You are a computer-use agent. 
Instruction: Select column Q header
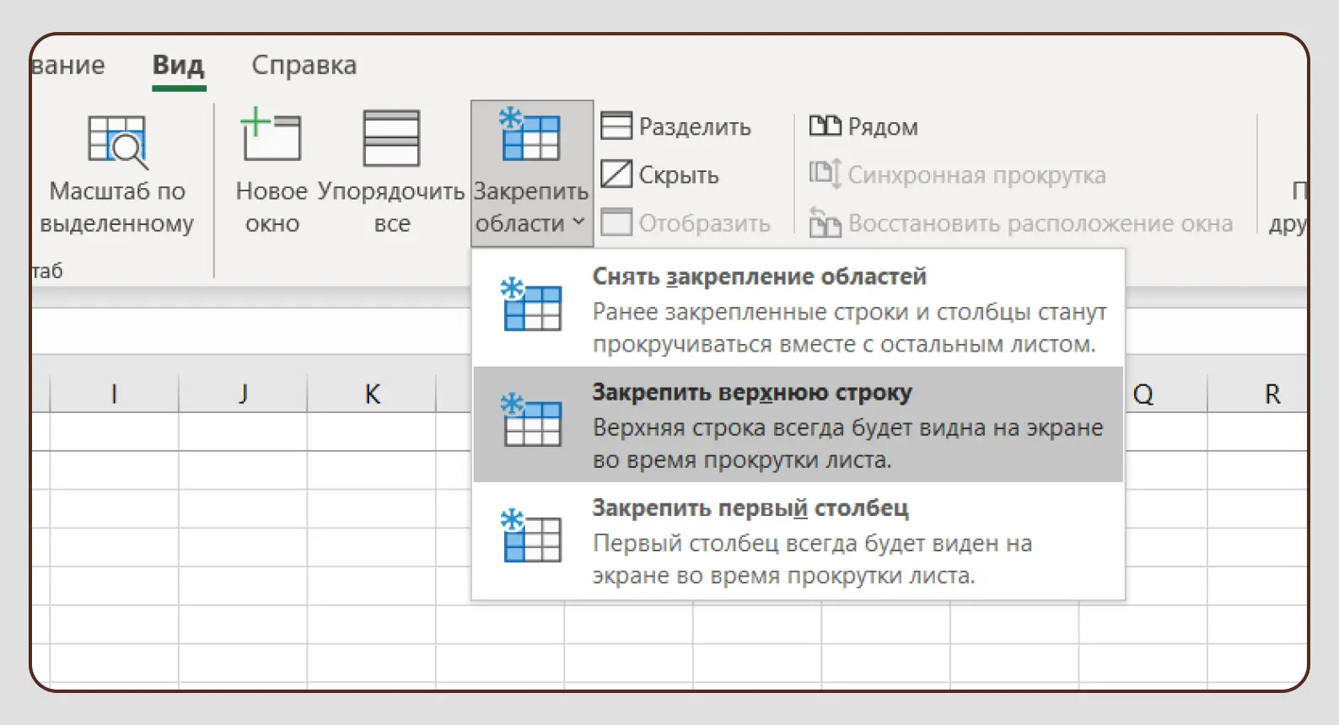point(1143,394)
